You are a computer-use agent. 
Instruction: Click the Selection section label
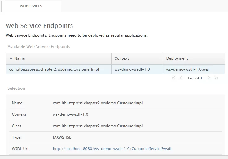click(16, 88)
